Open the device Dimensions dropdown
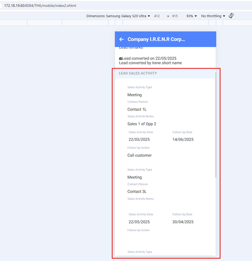Screen dimensions: 252x261 (118, 16)
